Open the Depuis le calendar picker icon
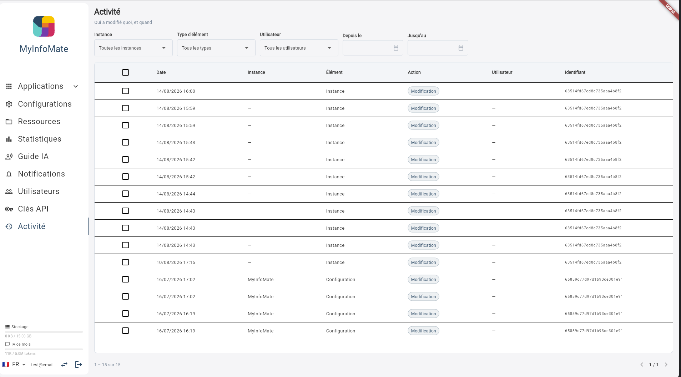The height and width of the screenshot is (377, 681). 396,48
